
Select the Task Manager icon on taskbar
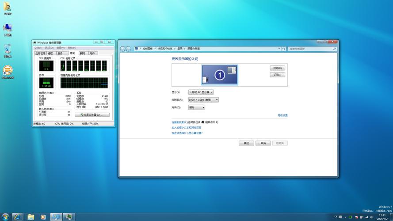(x=68, y=217)
